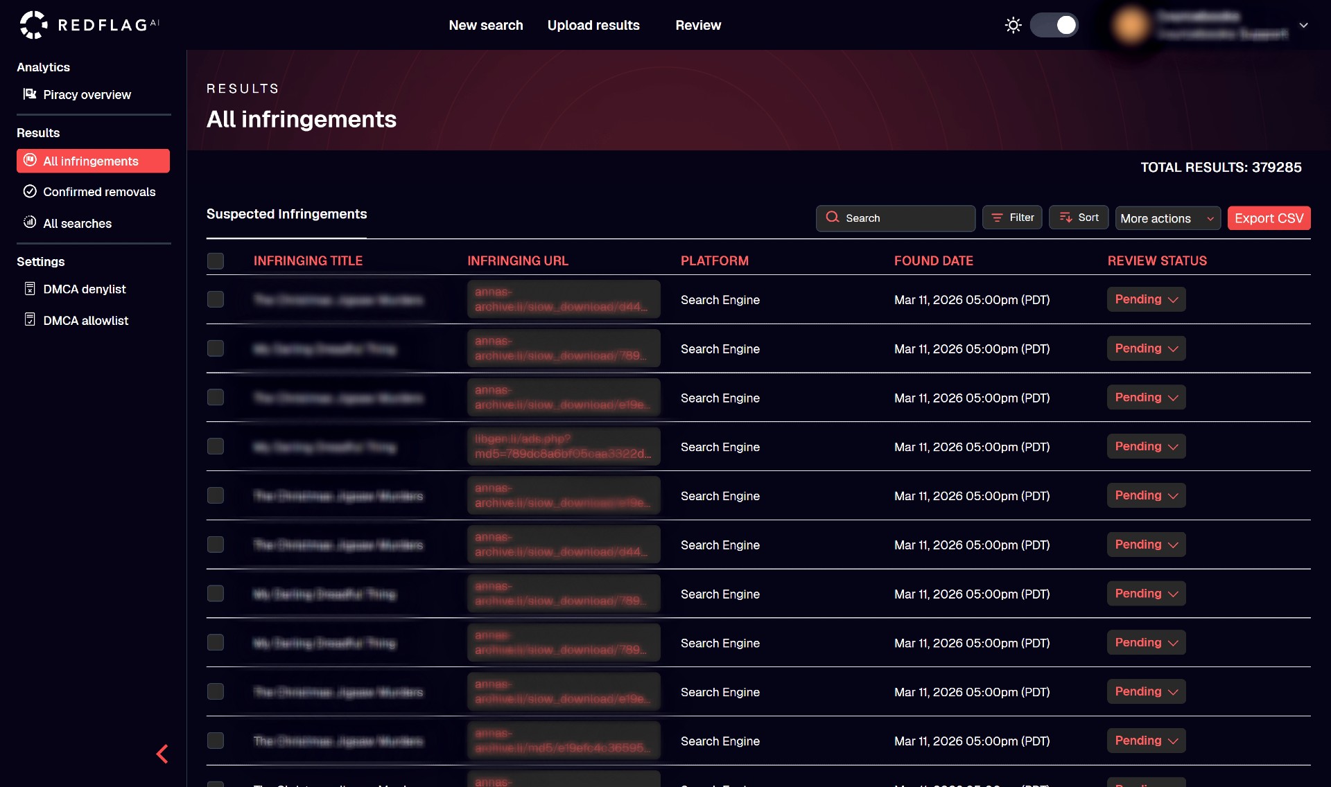
Task: Click the Confirmed removals checkmark icon
Action: click(30, 192)
